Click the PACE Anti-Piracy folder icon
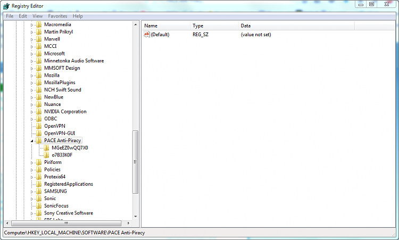399x240 pixels. 39,140
